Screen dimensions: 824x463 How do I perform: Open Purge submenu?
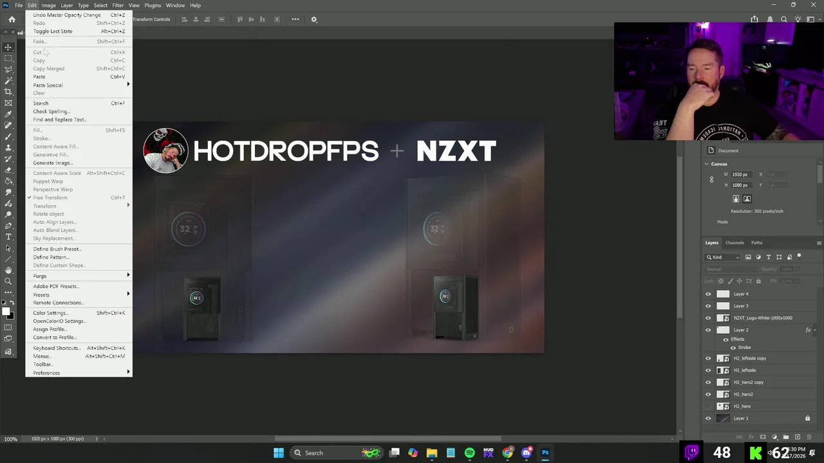(x=79, y=276)
